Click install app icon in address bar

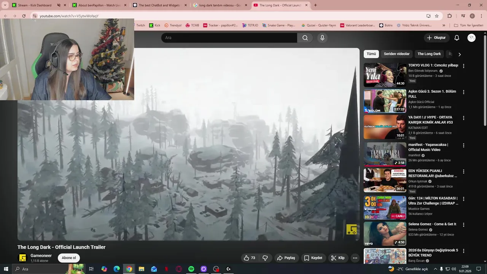point(428,16)
